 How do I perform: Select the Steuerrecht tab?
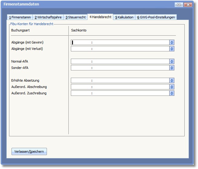75,17
